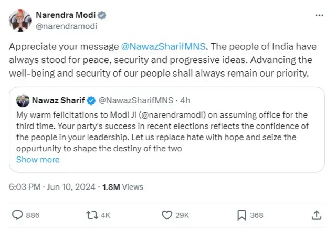Screen dimensions: 336x230
Task: Click the reply comment icon
Action: point(17,214)
